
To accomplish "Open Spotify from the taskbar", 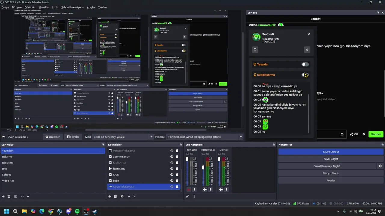I will click(77, 211).
